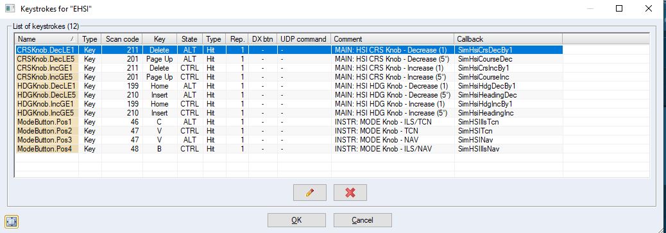Screen dimensions: 666x233
Task: Cancel the keystrokes dialog
Action: pos(363,220)
